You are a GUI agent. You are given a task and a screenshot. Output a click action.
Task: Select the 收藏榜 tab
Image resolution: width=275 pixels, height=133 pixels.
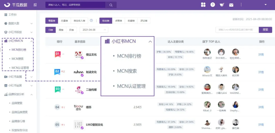(x=131, y=21)
